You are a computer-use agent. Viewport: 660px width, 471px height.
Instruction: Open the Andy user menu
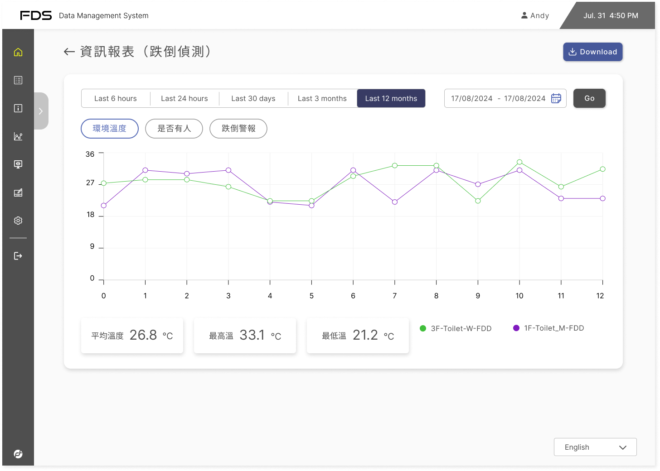(535, 15)
